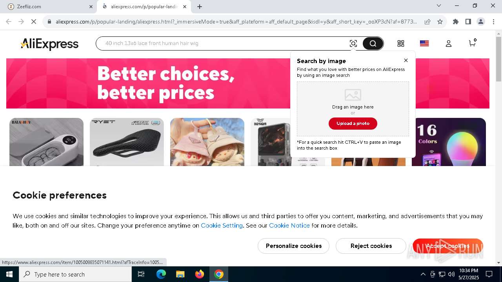Viewport: 502px width, 282px height.
Task: Open the Chrome extensions puzzle icon
Action: tap(456, 22)
